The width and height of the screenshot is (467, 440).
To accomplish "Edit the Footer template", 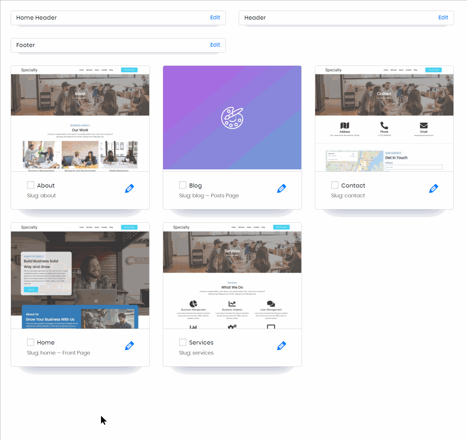I will point(215,45).
